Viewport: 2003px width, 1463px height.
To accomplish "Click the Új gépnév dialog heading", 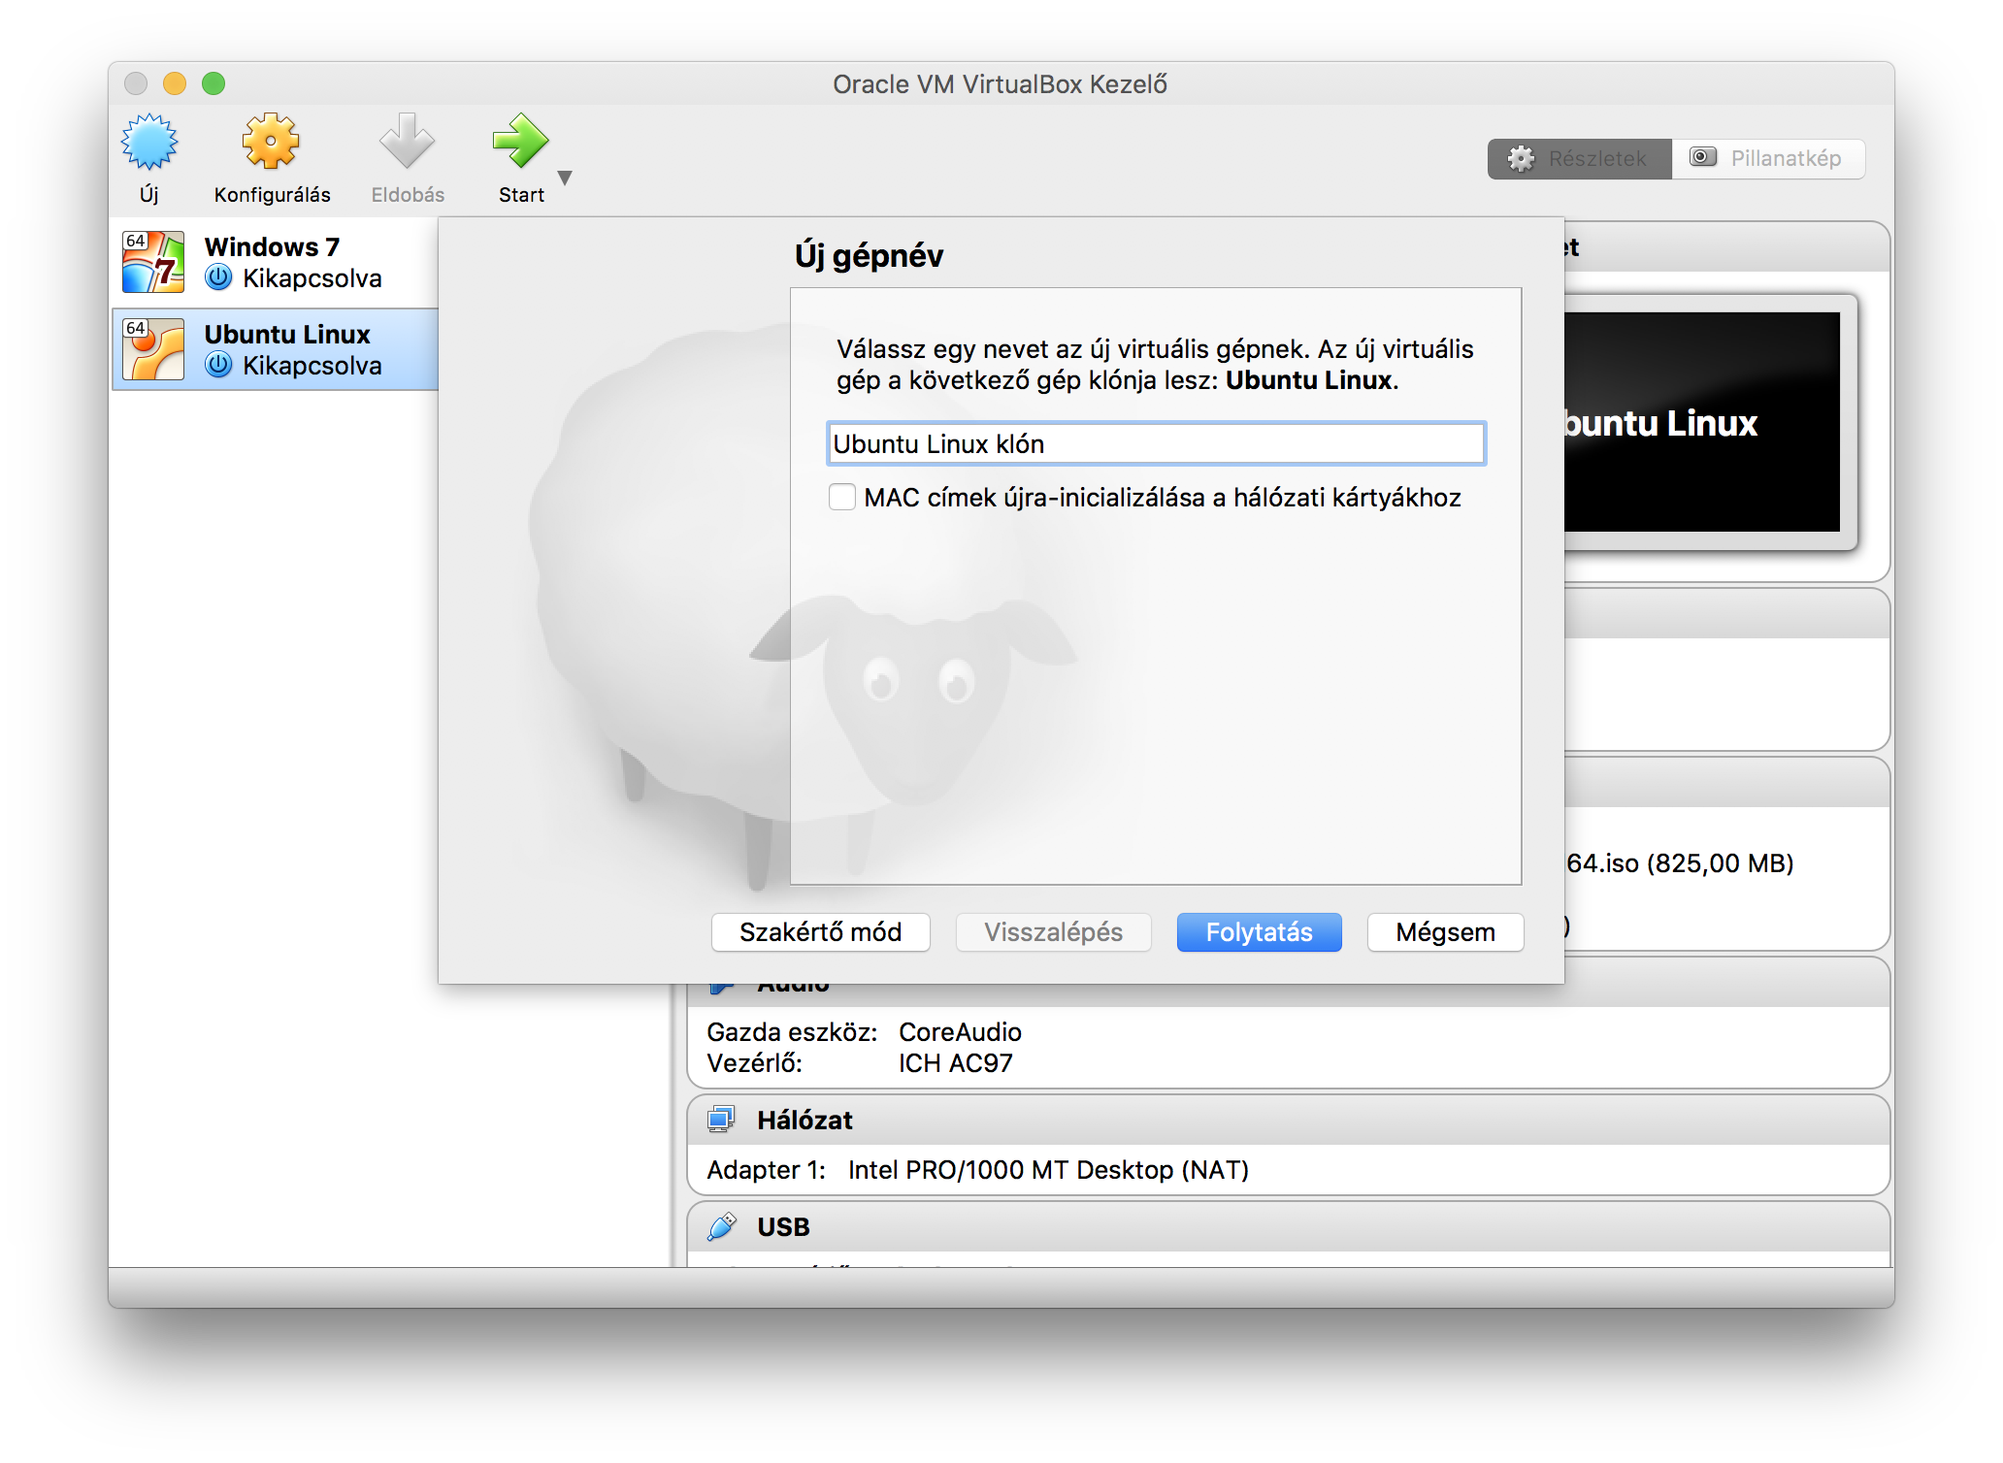I will (869, 255).
